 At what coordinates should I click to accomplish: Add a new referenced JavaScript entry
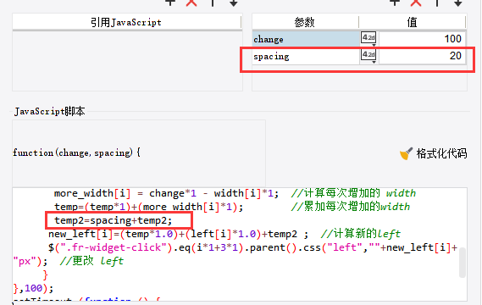point(170,3)
